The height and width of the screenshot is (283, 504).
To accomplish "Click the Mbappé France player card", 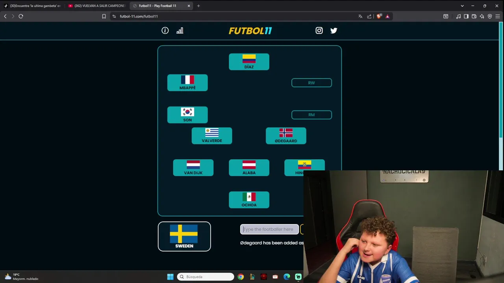I will point(187,83).
